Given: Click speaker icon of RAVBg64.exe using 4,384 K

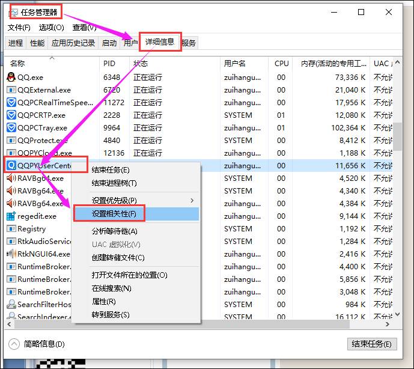Looking at the screenshot, I should [11, 203].
